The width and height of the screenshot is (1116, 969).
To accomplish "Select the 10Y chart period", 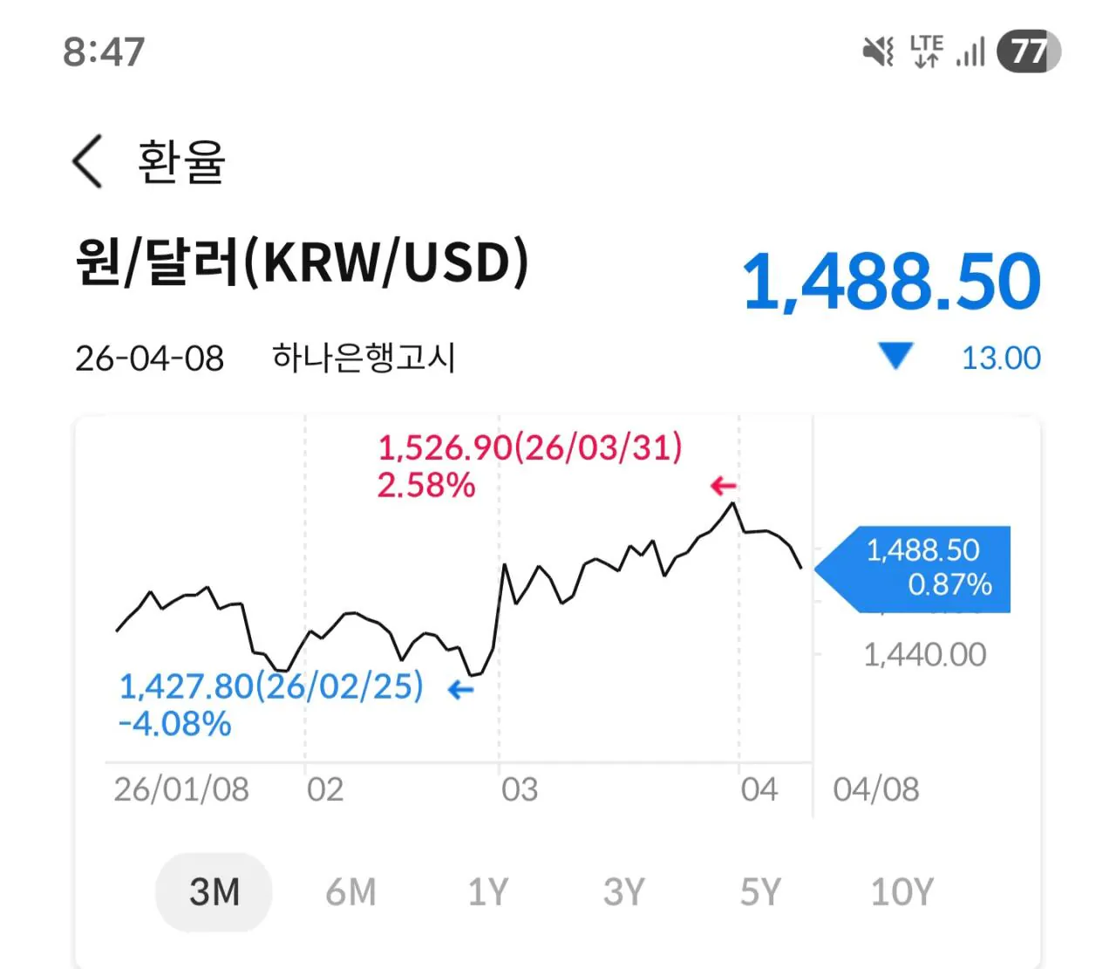I will [902, 892].
